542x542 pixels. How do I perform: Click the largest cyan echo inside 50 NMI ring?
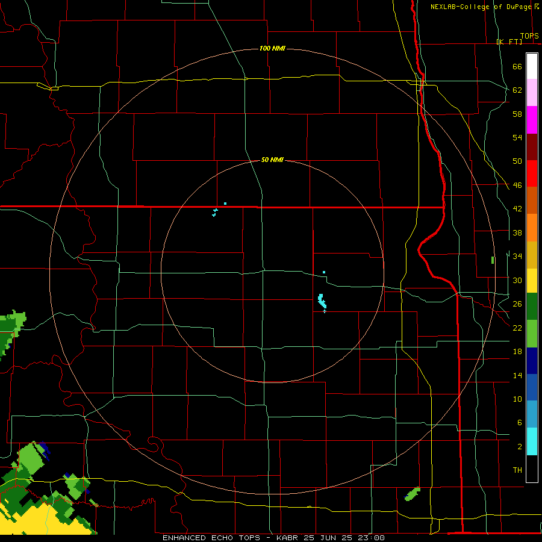[322, 302]
